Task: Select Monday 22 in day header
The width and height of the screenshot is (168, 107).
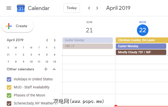Action: (142, 30)
